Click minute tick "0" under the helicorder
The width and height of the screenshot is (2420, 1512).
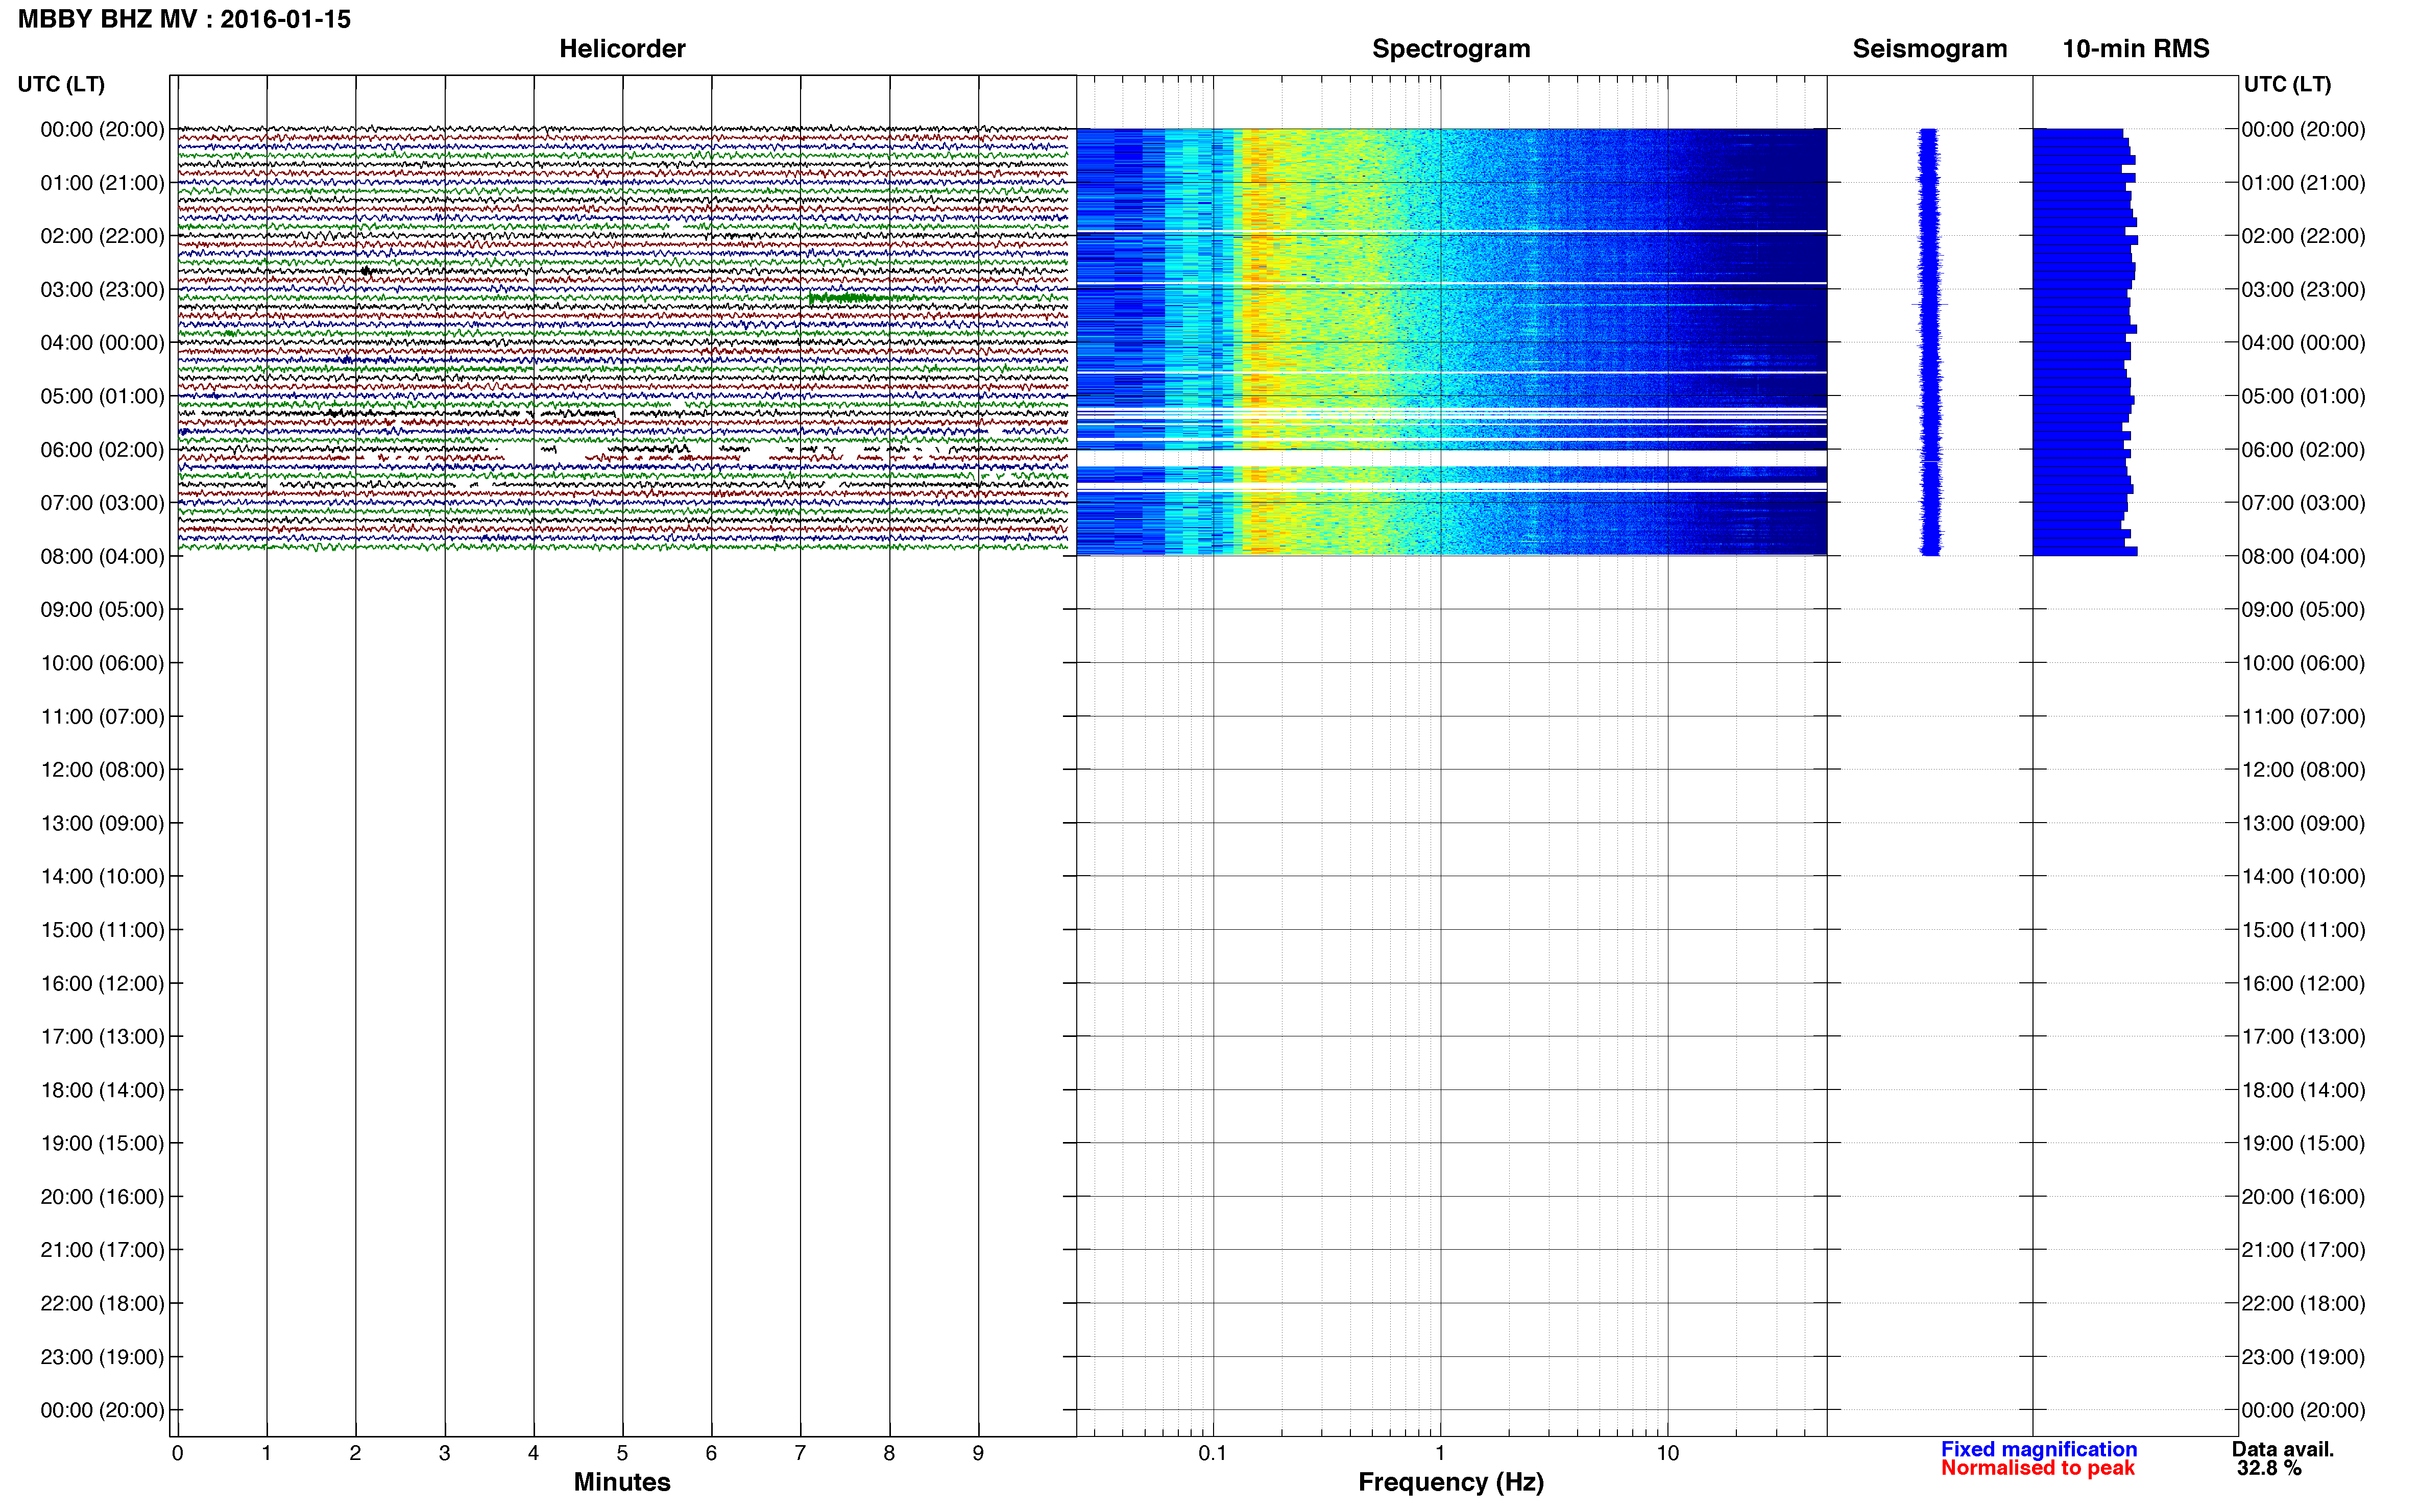[177, 1453]
